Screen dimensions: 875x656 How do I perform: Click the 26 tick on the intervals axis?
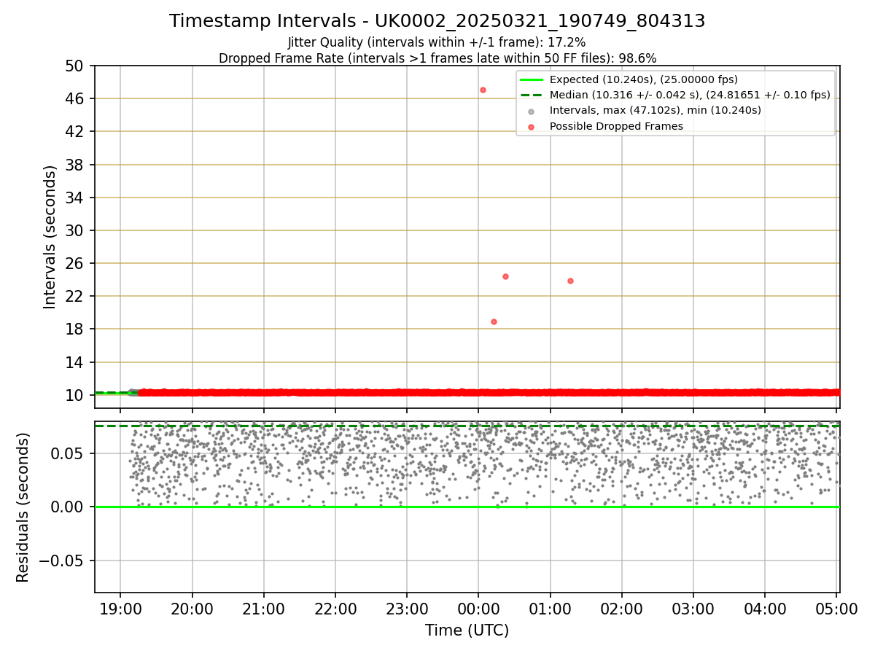coord(76,263)
